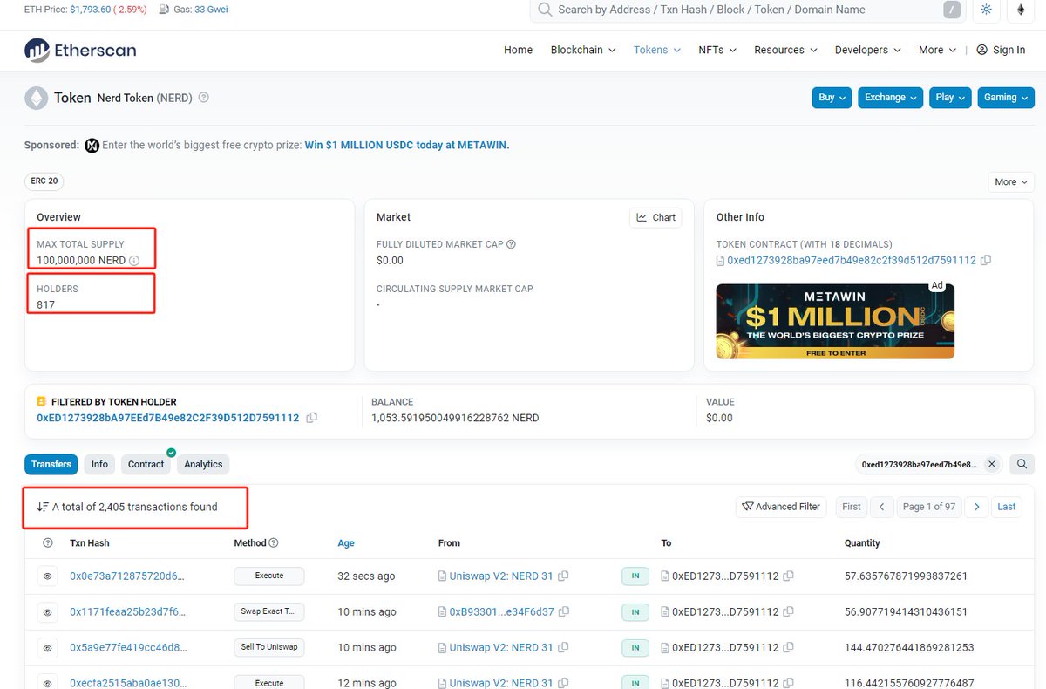Click the sort icon beside total transactions found

click(x=43, y=507)
